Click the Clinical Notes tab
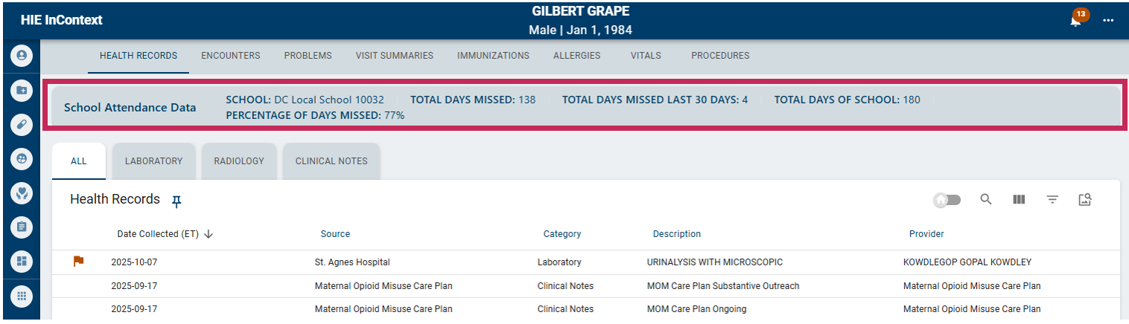Screen dimensions: 1129x324 tap(331, 161)
